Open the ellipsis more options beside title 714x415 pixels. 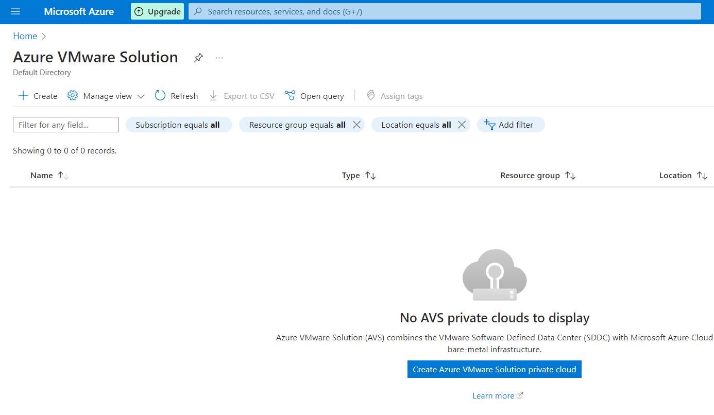[219, 58]
